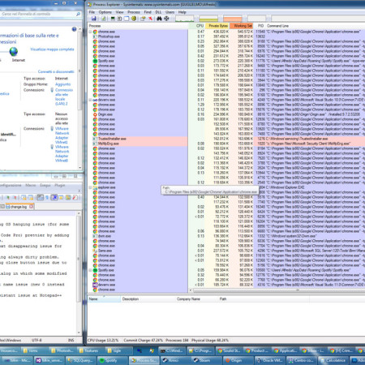Click the Save icon in Process Explorer toolbar
Viewport: 365px width, 365px height.
[x=94, y=19]
